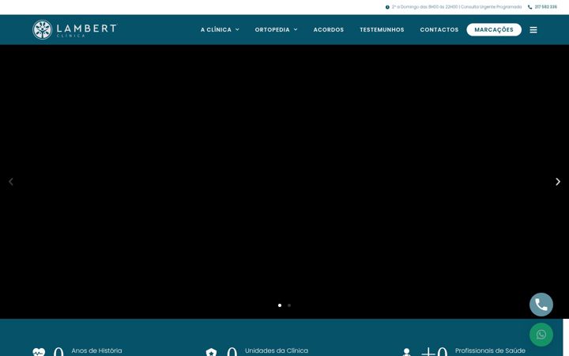Click the Anos de História label

coord(96,350)
